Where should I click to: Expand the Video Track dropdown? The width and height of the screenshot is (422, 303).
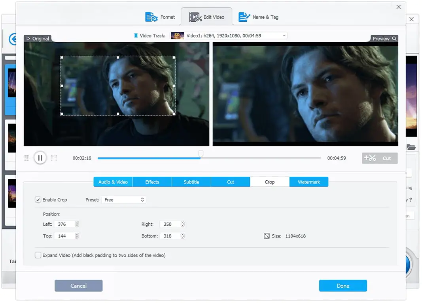tap(284, 36)
